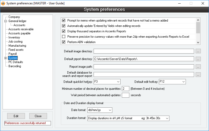
Task: Click browse button for Default report directory
Action: [x=198, y=59]
